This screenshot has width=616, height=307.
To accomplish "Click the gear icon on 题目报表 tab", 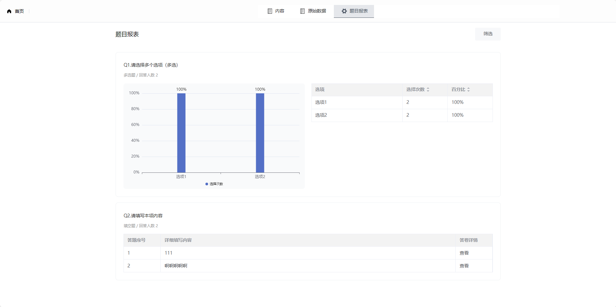I will [344, 11].
